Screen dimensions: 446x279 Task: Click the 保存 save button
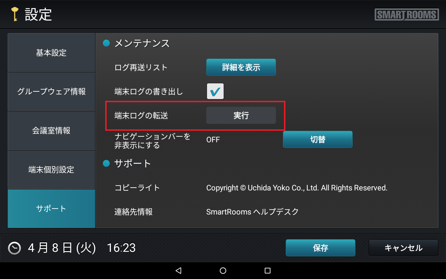coord(321,248)
